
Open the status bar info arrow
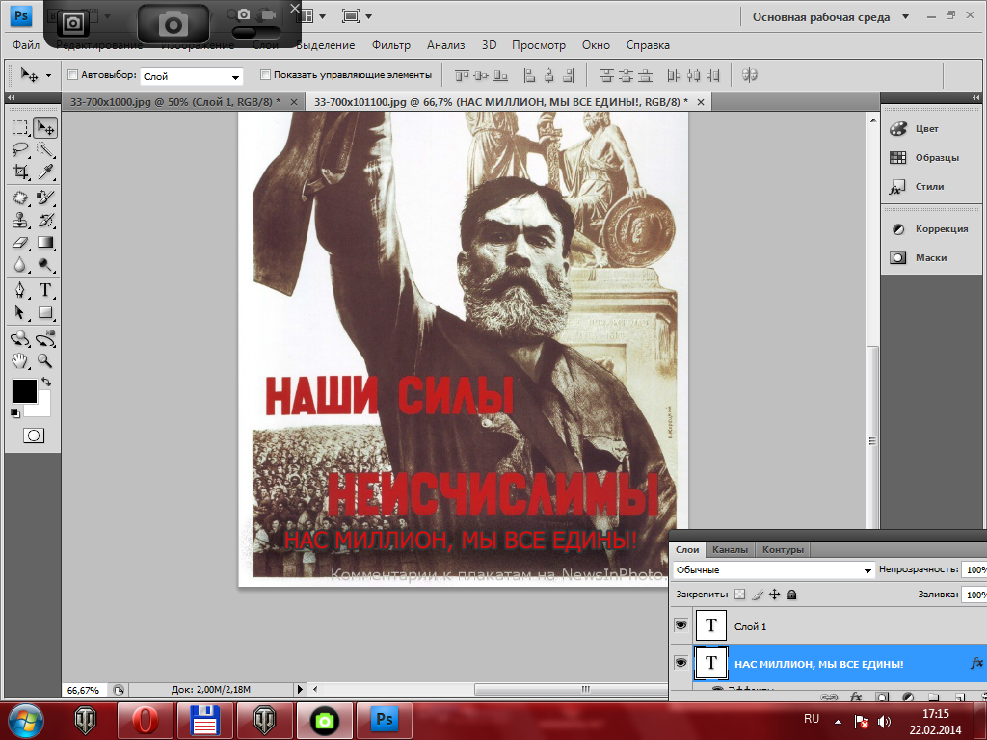[x=300, y=690]
